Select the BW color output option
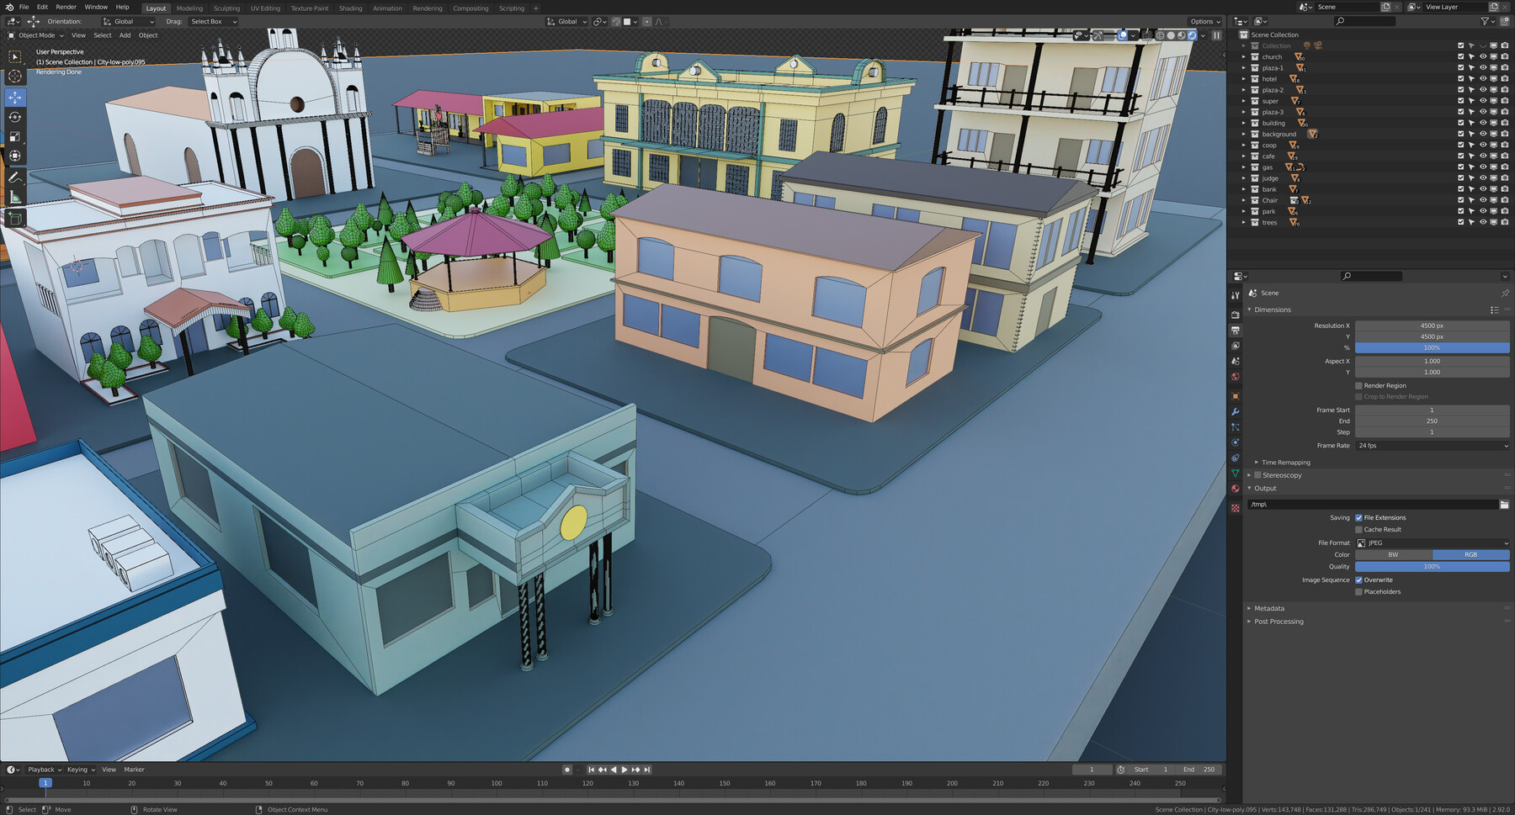Image resolution: width=1515 pixels, height=815 pixels. 1393,554
